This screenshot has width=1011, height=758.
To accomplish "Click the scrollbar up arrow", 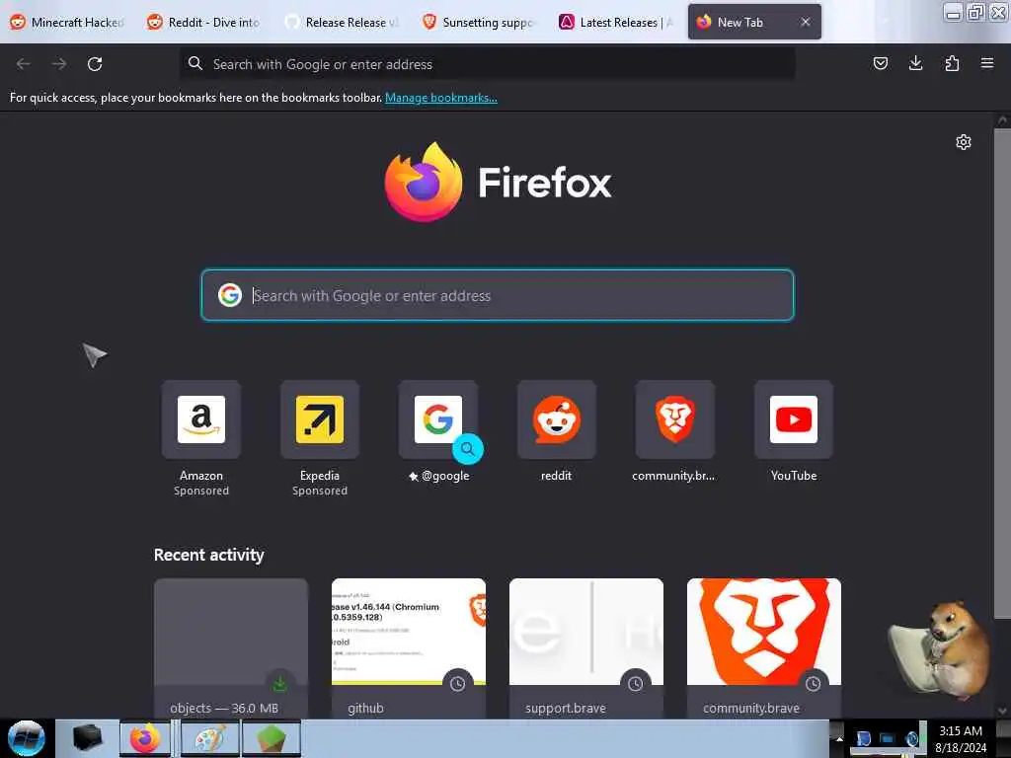I will (x=1003, y=120).
